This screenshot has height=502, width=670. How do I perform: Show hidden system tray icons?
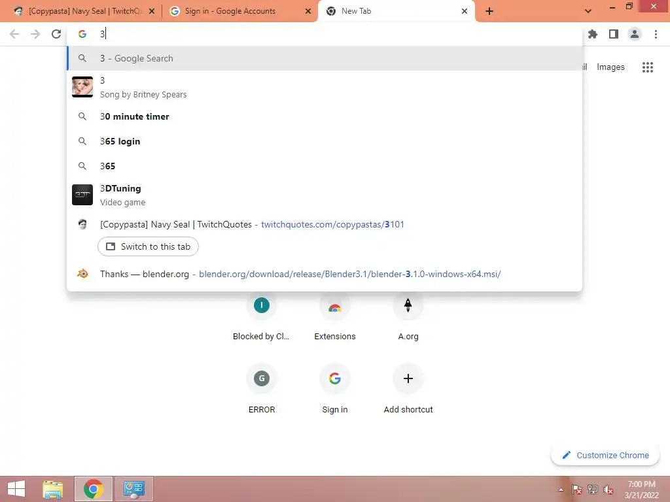pyautogui.click(x=561, y=490)
